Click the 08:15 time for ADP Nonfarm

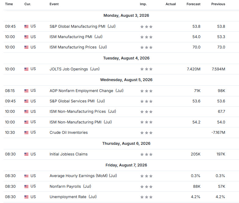click(10, 91)
